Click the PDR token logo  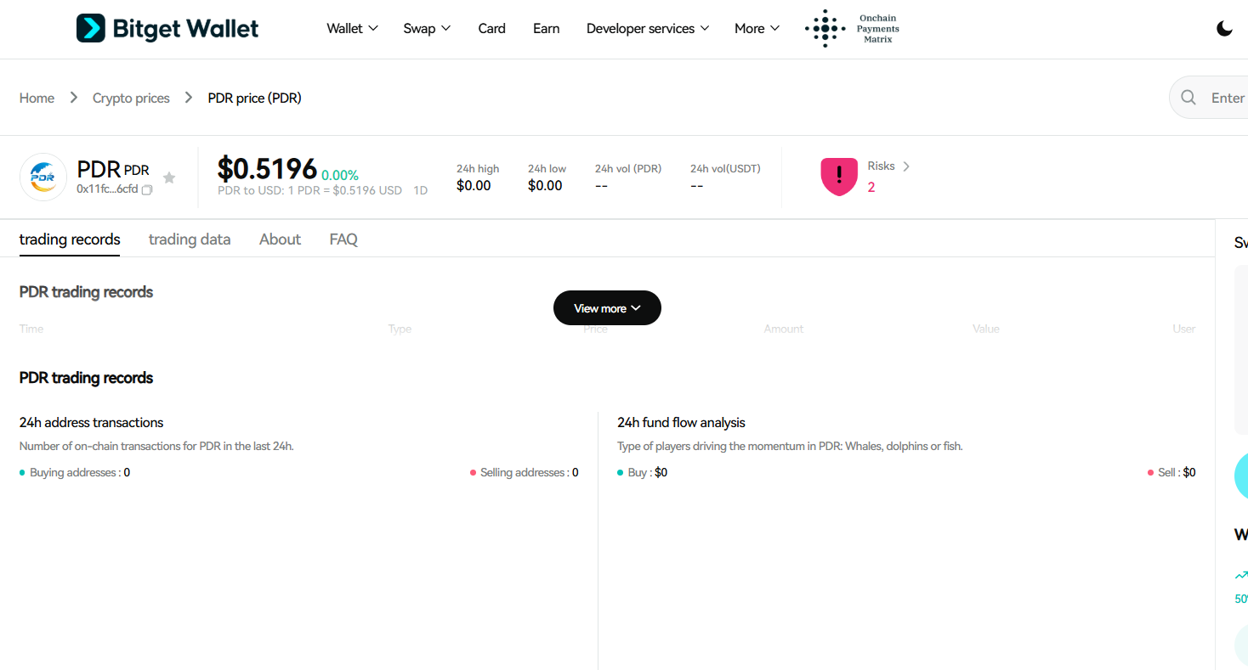pyautogui.click(x=43, y=177)
